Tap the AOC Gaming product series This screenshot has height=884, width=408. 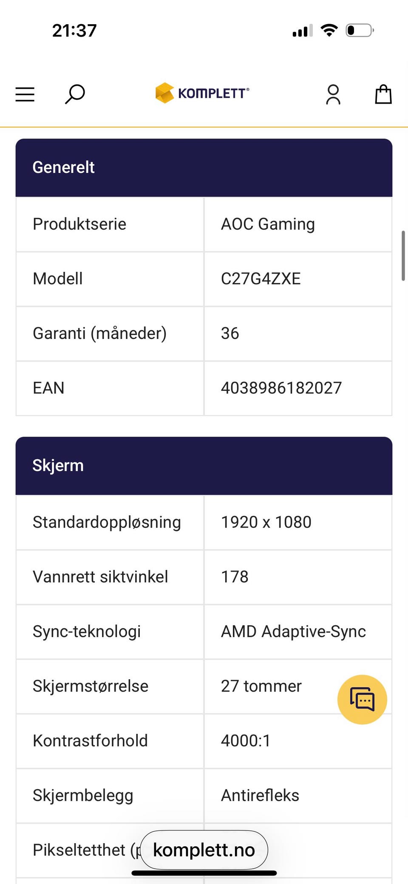coord(268,224)
